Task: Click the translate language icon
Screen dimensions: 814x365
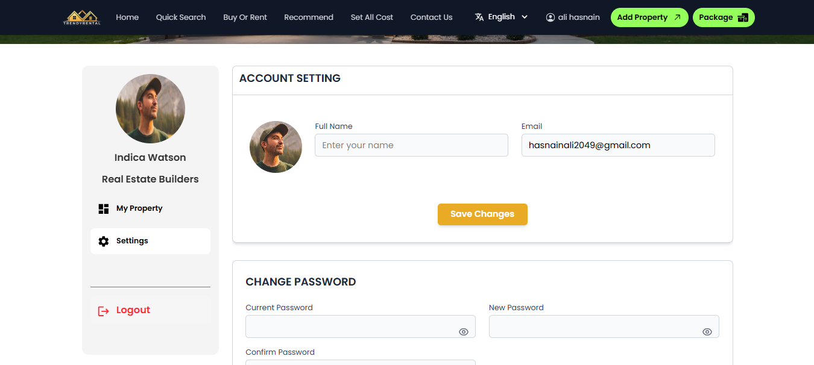Action: (x=479, y=17)
